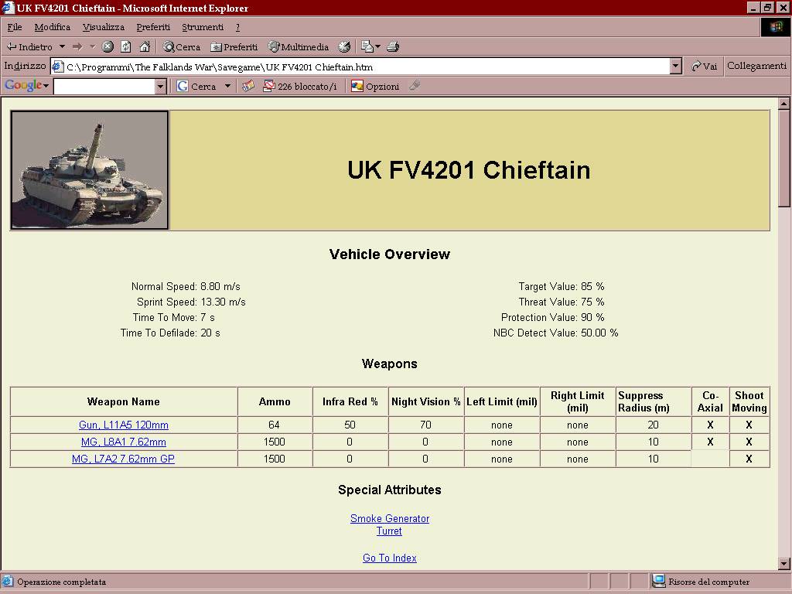This screenshot has width=792, height=594.
Task: Refresh the page using reload icon
Action: click(126, 47)
